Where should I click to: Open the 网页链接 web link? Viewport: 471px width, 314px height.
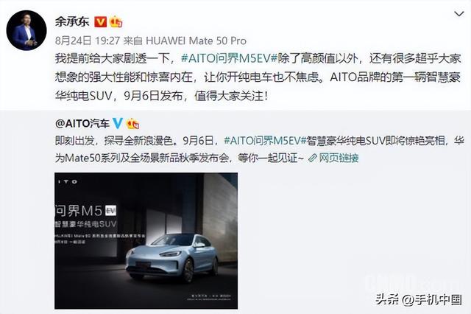pyautogui.click(x=339, y=158)
